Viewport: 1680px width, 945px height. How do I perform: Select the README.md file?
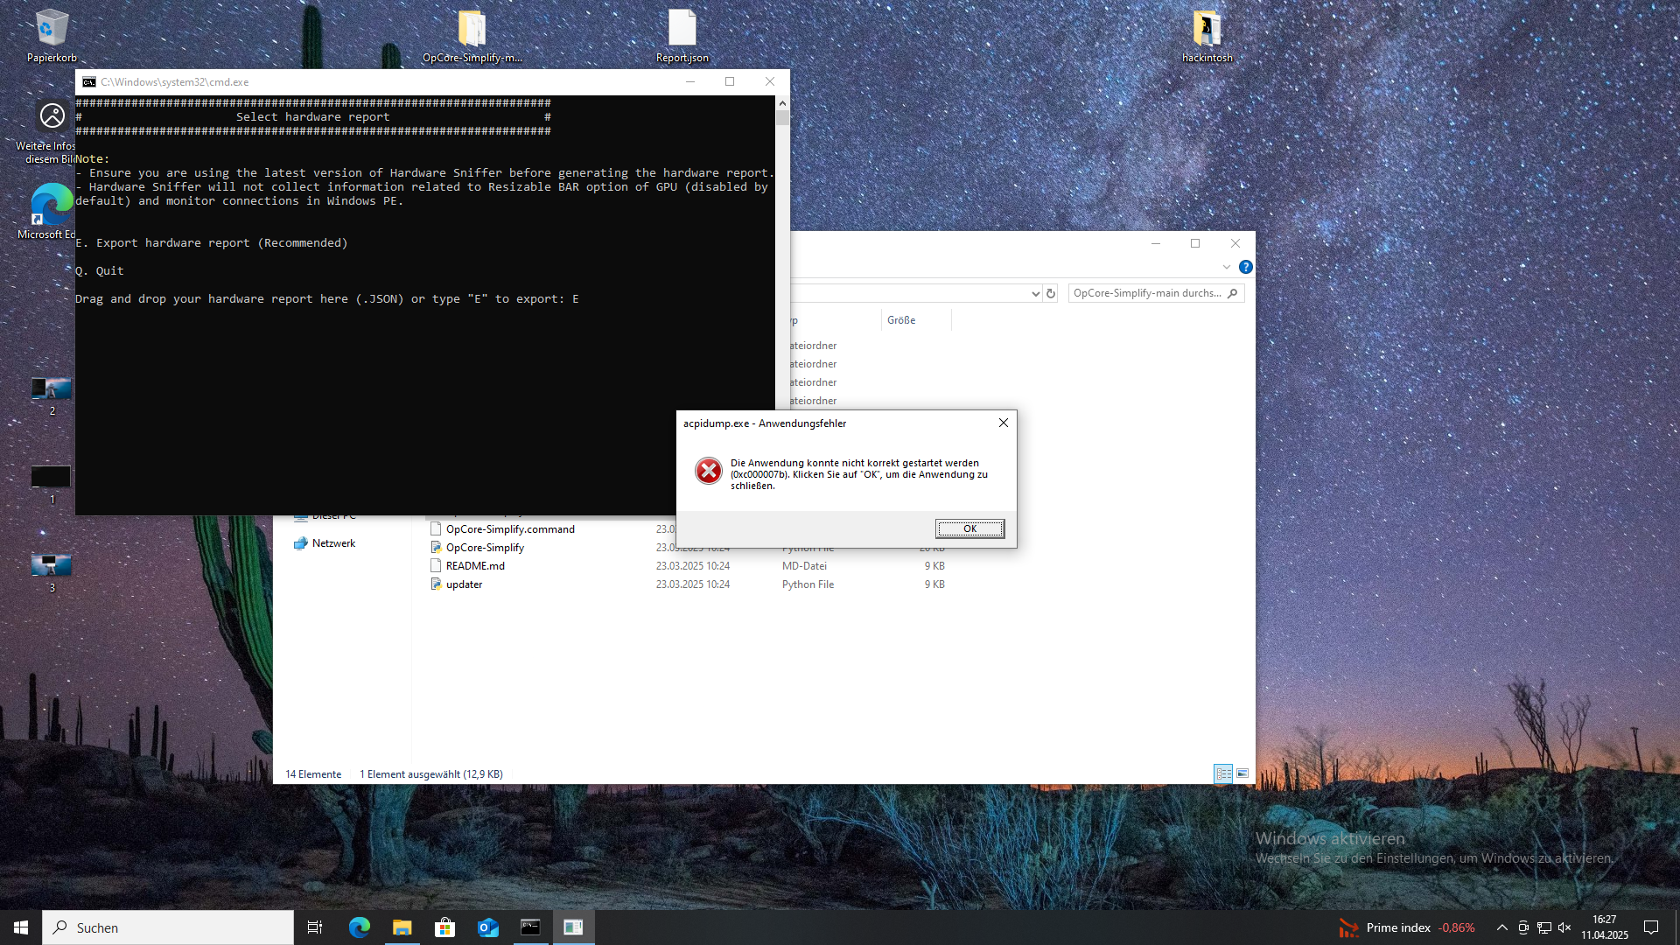pyautogui.click(x=475, y=566)
